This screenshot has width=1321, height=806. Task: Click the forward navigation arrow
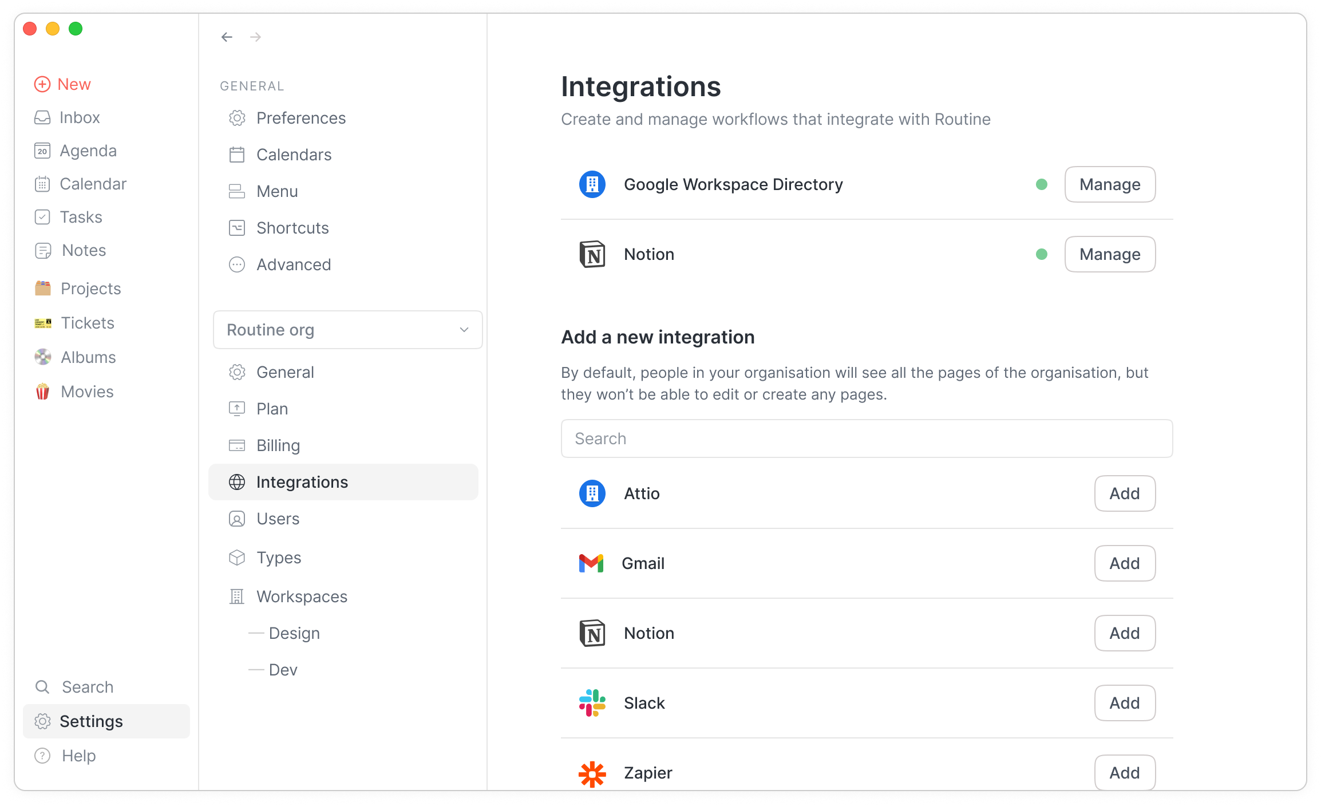point(256,37)
